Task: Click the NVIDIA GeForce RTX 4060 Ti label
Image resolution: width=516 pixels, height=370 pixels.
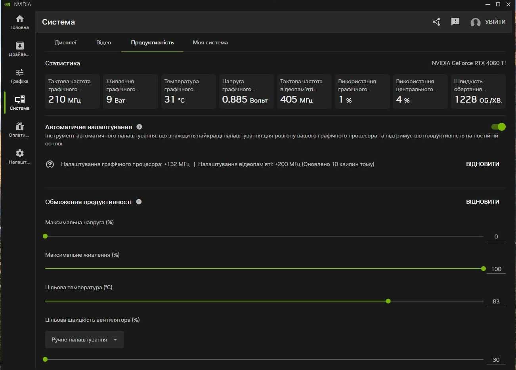Action: click(468, 63)
